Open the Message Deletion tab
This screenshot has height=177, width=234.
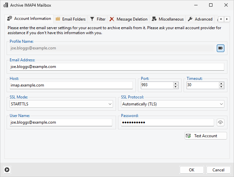click(129, 19)
